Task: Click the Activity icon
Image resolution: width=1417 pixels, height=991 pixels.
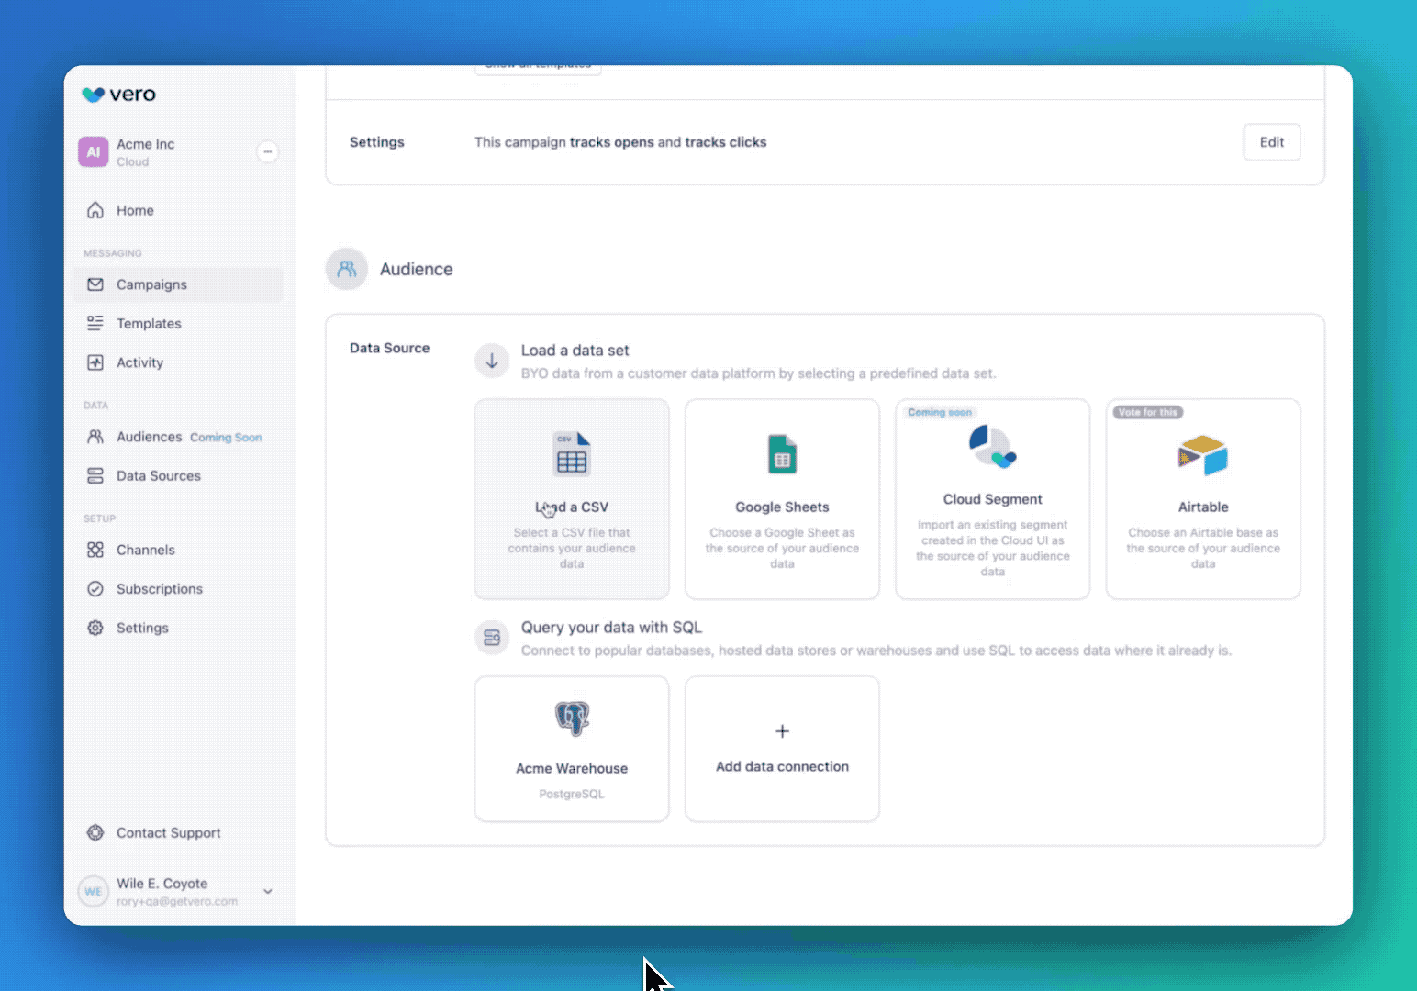Action: pyautogui.click(x=96, y=362)
